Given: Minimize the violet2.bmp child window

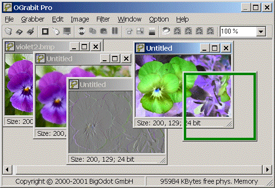Looking at the screenshot, I should (74, 47).
